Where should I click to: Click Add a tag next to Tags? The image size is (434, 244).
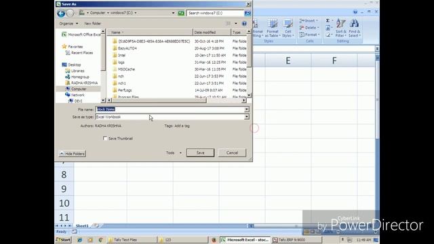click(x=182, y=126)
